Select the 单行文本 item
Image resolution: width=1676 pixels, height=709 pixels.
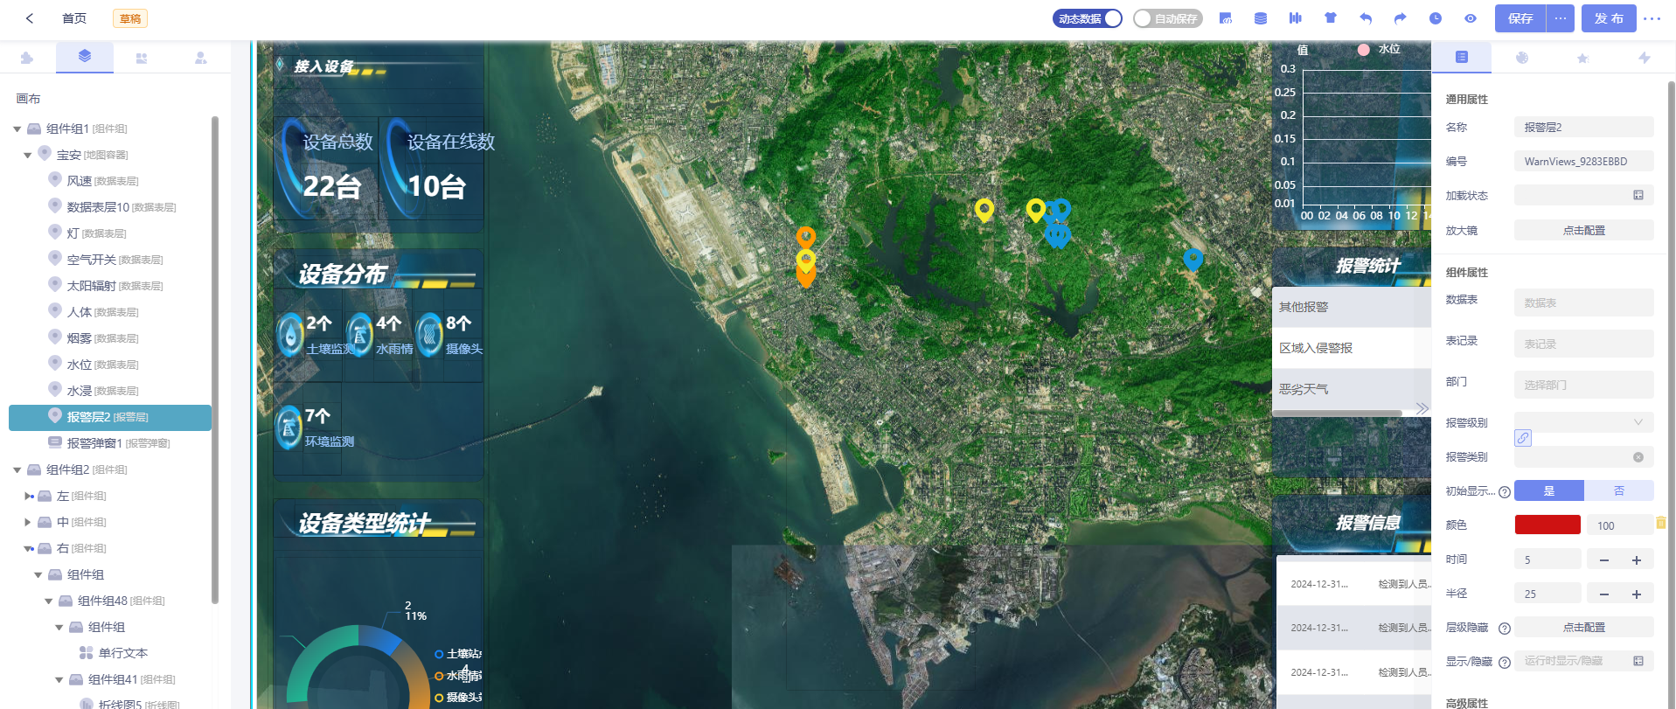click(122, 653)
